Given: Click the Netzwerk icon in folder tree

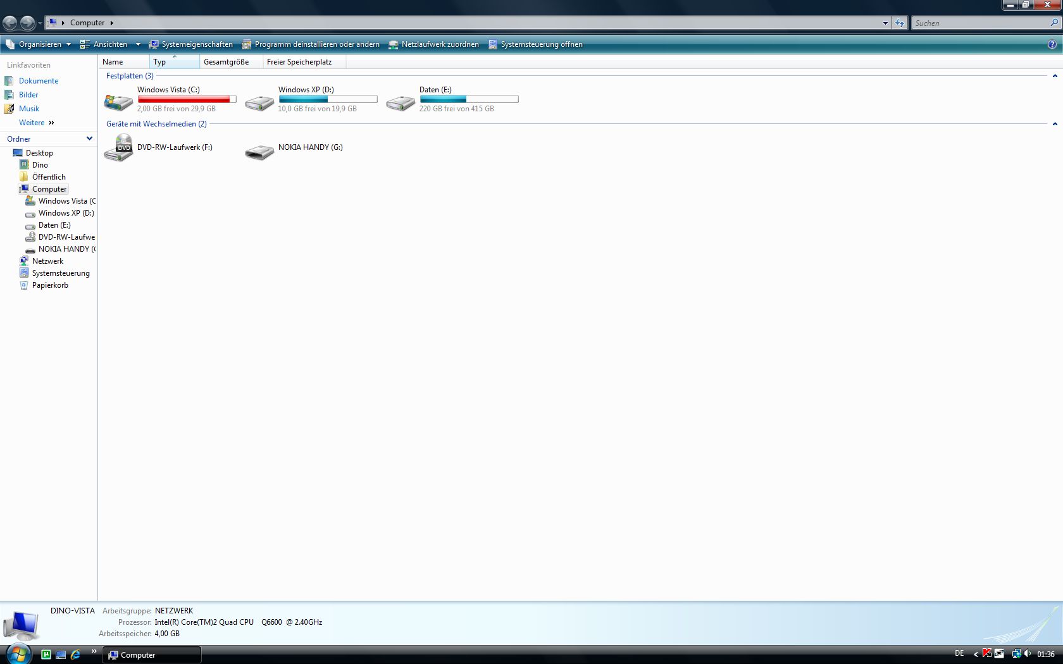Looking at the screenshot, I should click(24, 261).
